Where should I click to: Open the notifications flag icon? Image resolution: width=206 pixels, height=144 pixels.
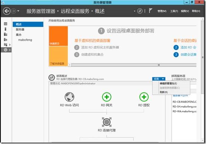pos(150,10)
